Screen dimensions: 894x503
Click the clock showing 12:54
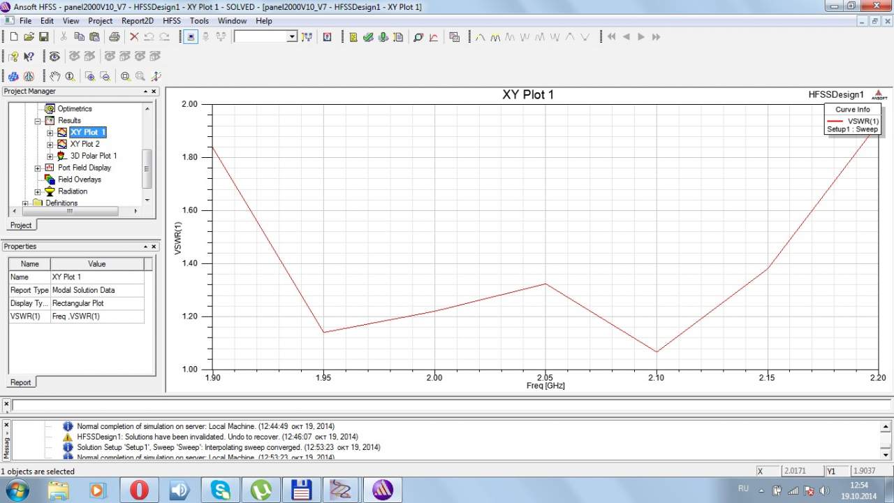859,484
